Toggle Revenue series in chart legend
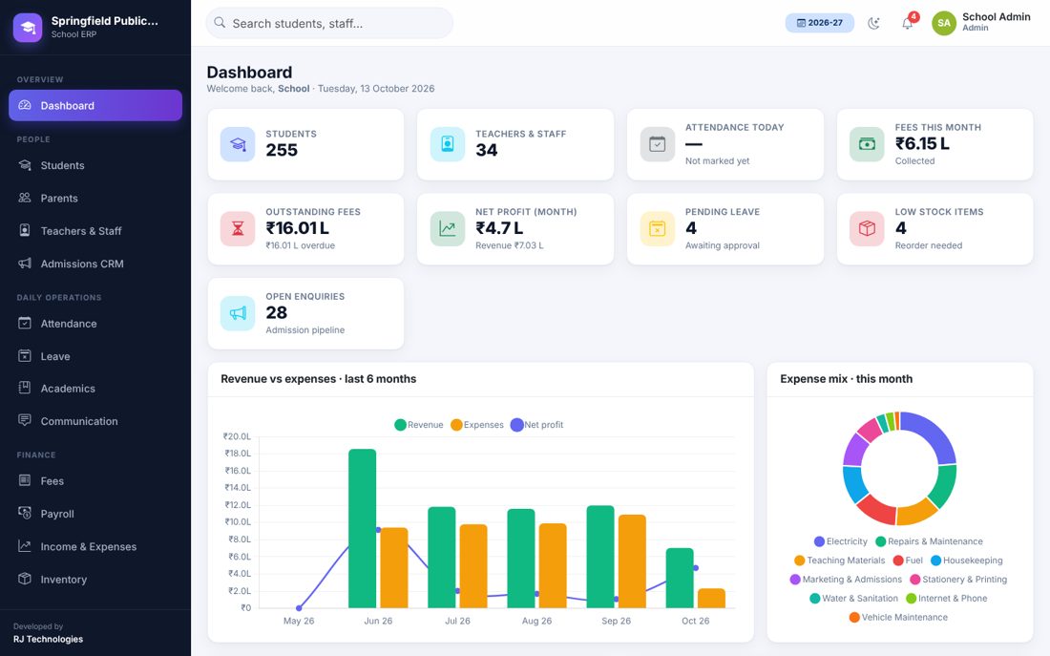1050x656 pixels. click(x=419, y=425)
